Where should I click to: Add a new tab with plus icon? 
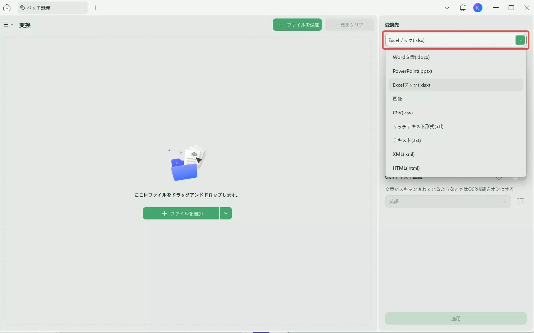[x=96, y=8]
